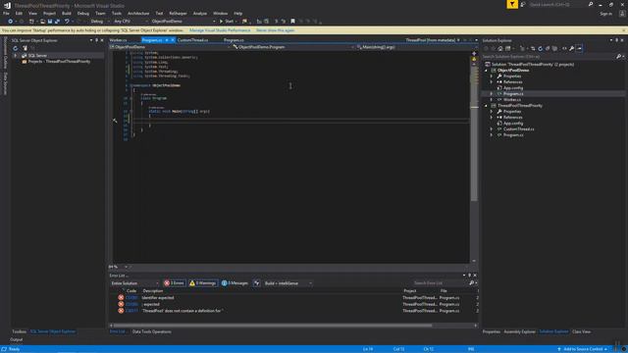The image size is (628, 353).
Task: Click the Manage Visual Studio Performance link
Action: pyautogui.click(x=220, y=30)
